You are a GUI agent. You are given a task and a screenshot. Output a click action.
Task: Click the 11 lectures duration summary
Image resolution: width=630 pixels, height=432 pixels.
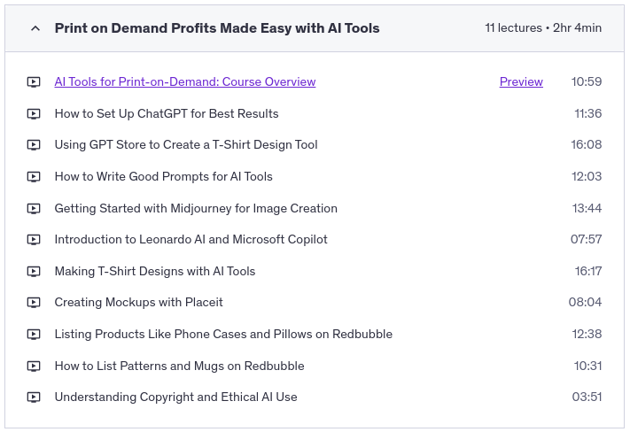click(543, 28)
